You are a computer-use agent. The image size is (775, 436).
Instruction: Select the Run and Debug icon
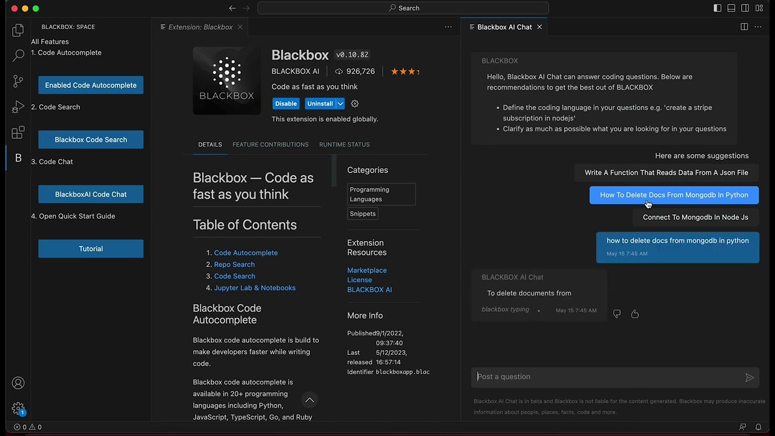[x=18, y=107]
